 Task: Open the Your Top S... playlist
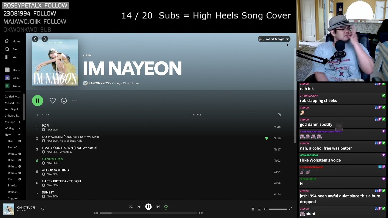pyautogui.click(x=12, y=109)
